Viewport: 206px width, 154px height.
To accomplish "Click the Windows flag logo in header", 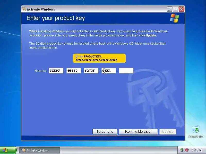I will (174, 18).
